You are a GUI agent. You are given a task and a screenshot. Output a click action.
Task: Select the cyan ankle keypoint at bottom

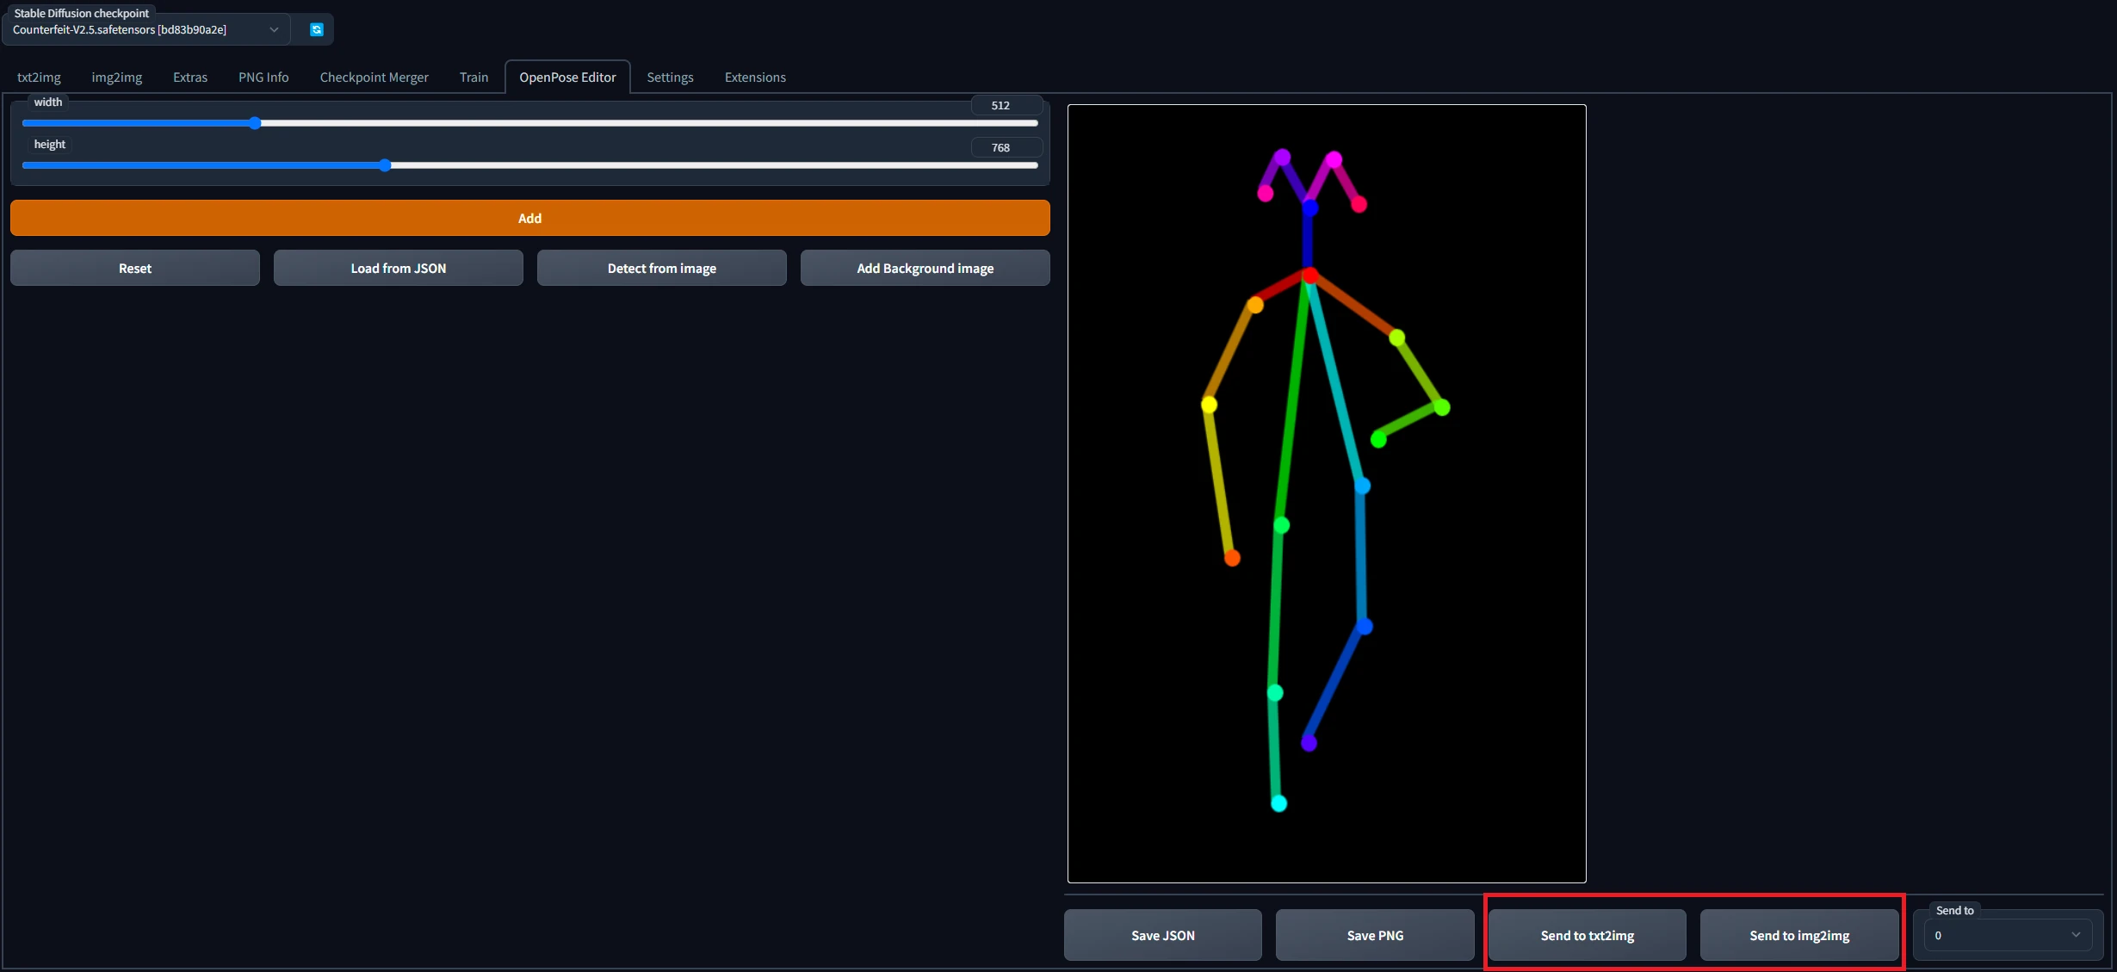click(x=1279, y=803)
